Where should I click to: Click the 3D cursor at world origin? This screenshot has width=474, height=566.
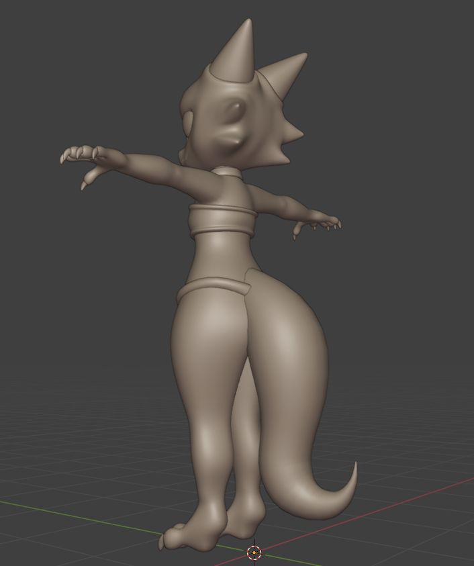click(254, 553)
